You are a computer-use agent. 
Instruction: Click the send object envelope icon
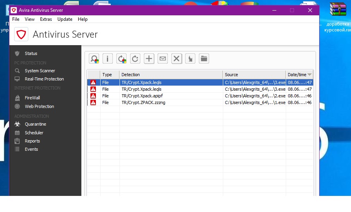coord(163,59)
